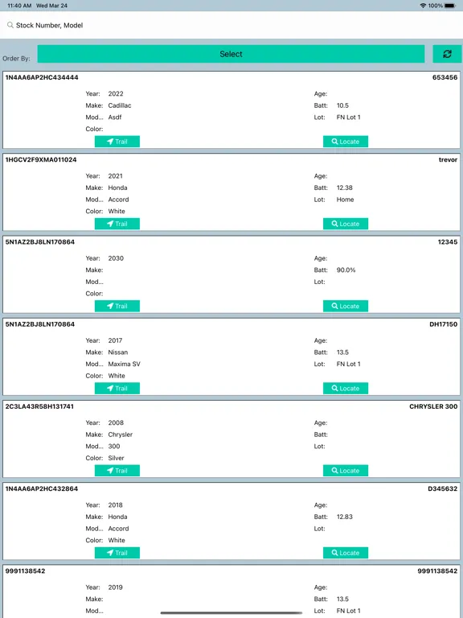Click stock number 653456
The width and height of the screenshot is (463, 618).
(x=445, y=77)
